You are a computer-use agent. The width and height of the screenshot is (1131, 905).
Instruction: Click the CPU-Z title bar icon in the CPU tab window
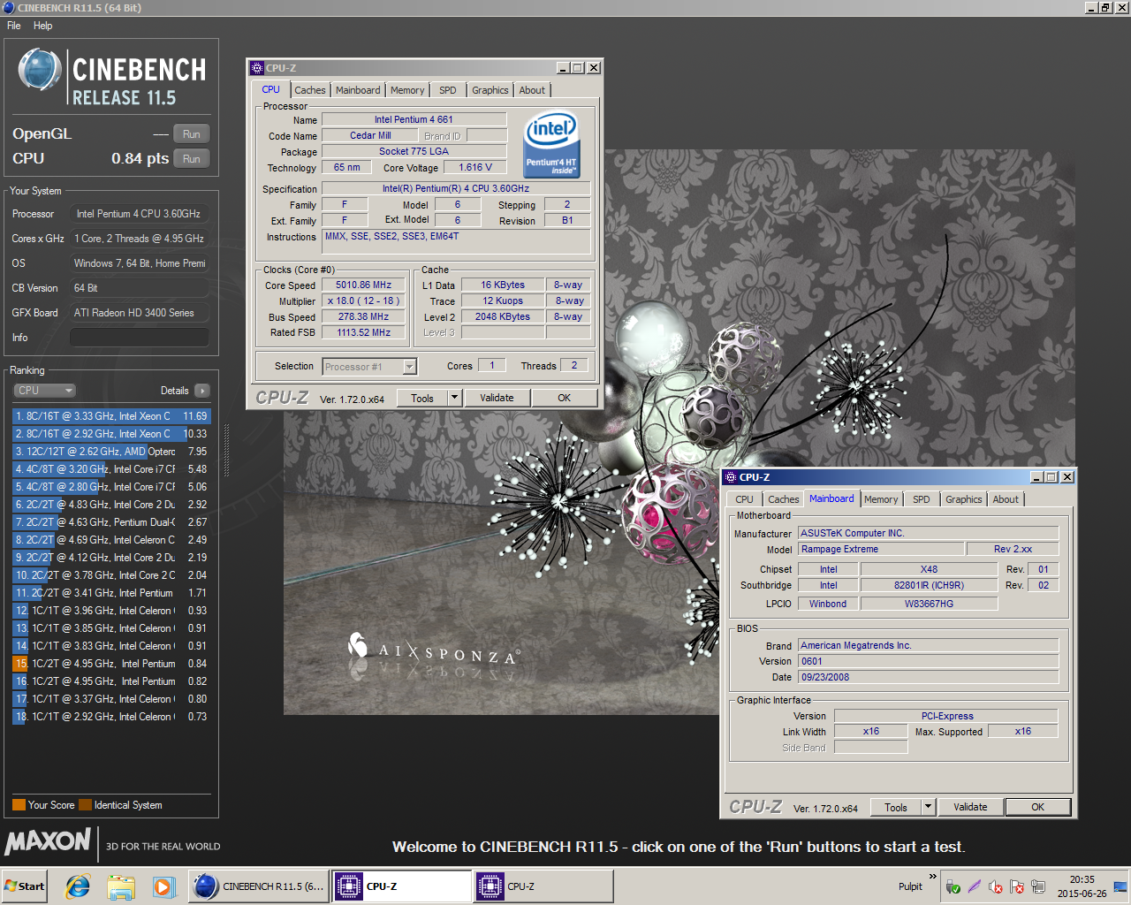pos(257,67)
